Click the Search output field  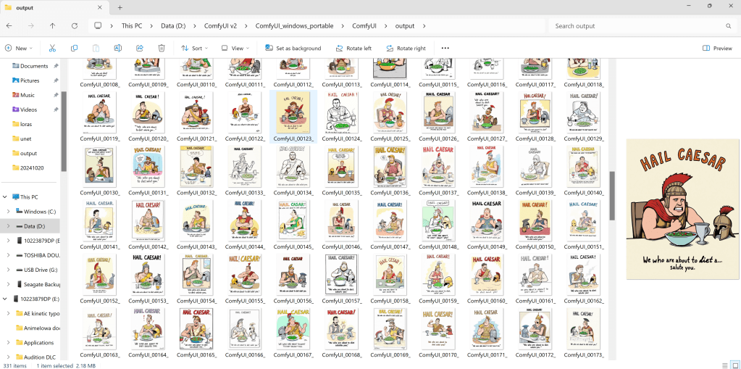click(637, 25)
